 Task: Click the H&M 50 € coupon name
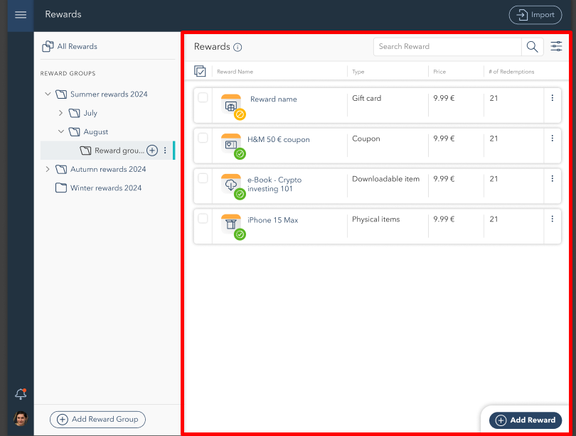point(279,140)
